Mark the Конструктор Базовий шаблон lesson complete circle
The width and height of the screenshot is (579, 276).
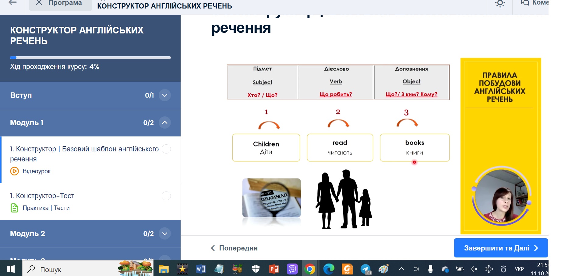point(166,149)
